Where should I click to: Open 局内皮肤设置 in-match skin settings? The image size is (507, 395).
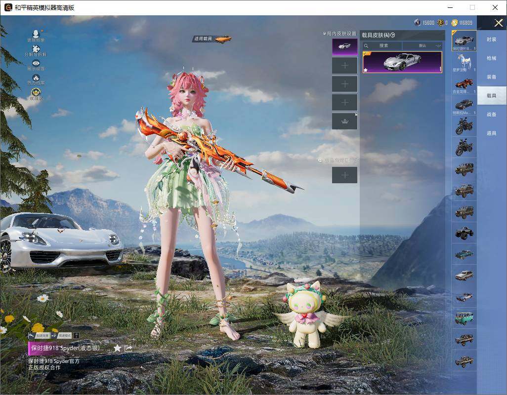click(x=339, y=33)
